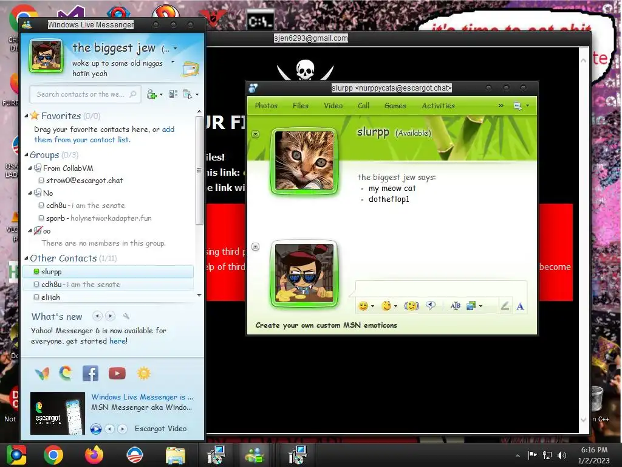Select slurpp in Other Contacts
Viewport: 622px width, 467px height.
(x=108, y=272)
